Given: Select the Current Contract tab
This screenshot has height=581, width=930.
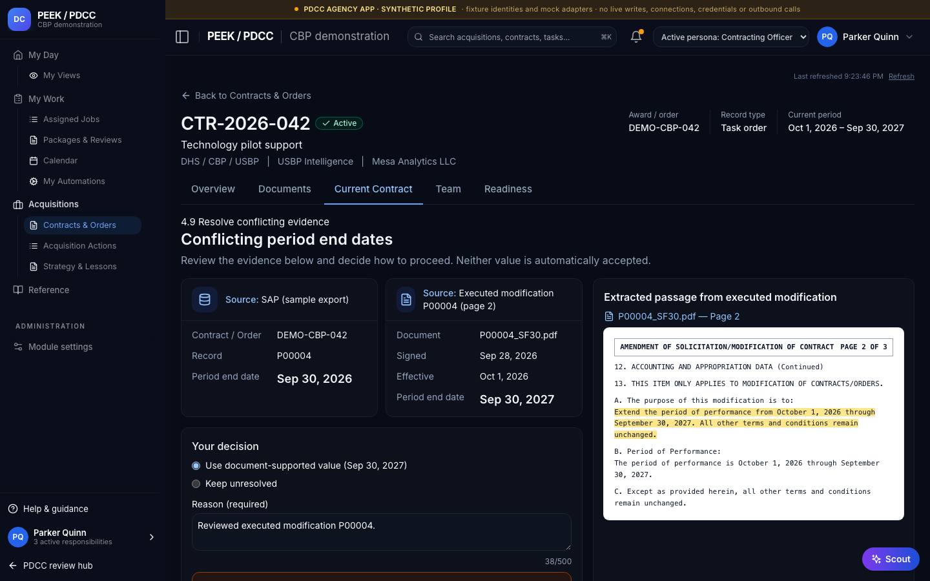Looking at the screenshot, I should coord(373,189).
